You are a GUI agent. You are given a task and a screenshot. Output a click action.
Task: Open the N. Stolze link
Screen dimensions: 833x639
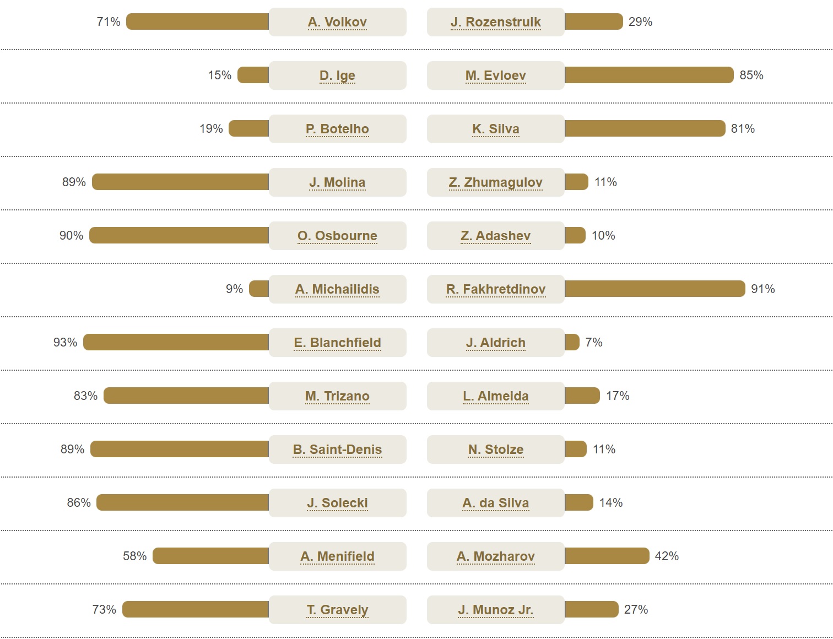tap(495, 450)
